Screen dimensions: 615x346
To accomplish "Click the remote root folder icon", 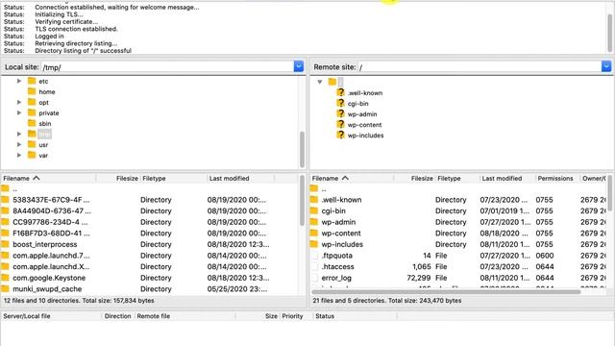I will (x=332, y=82).
